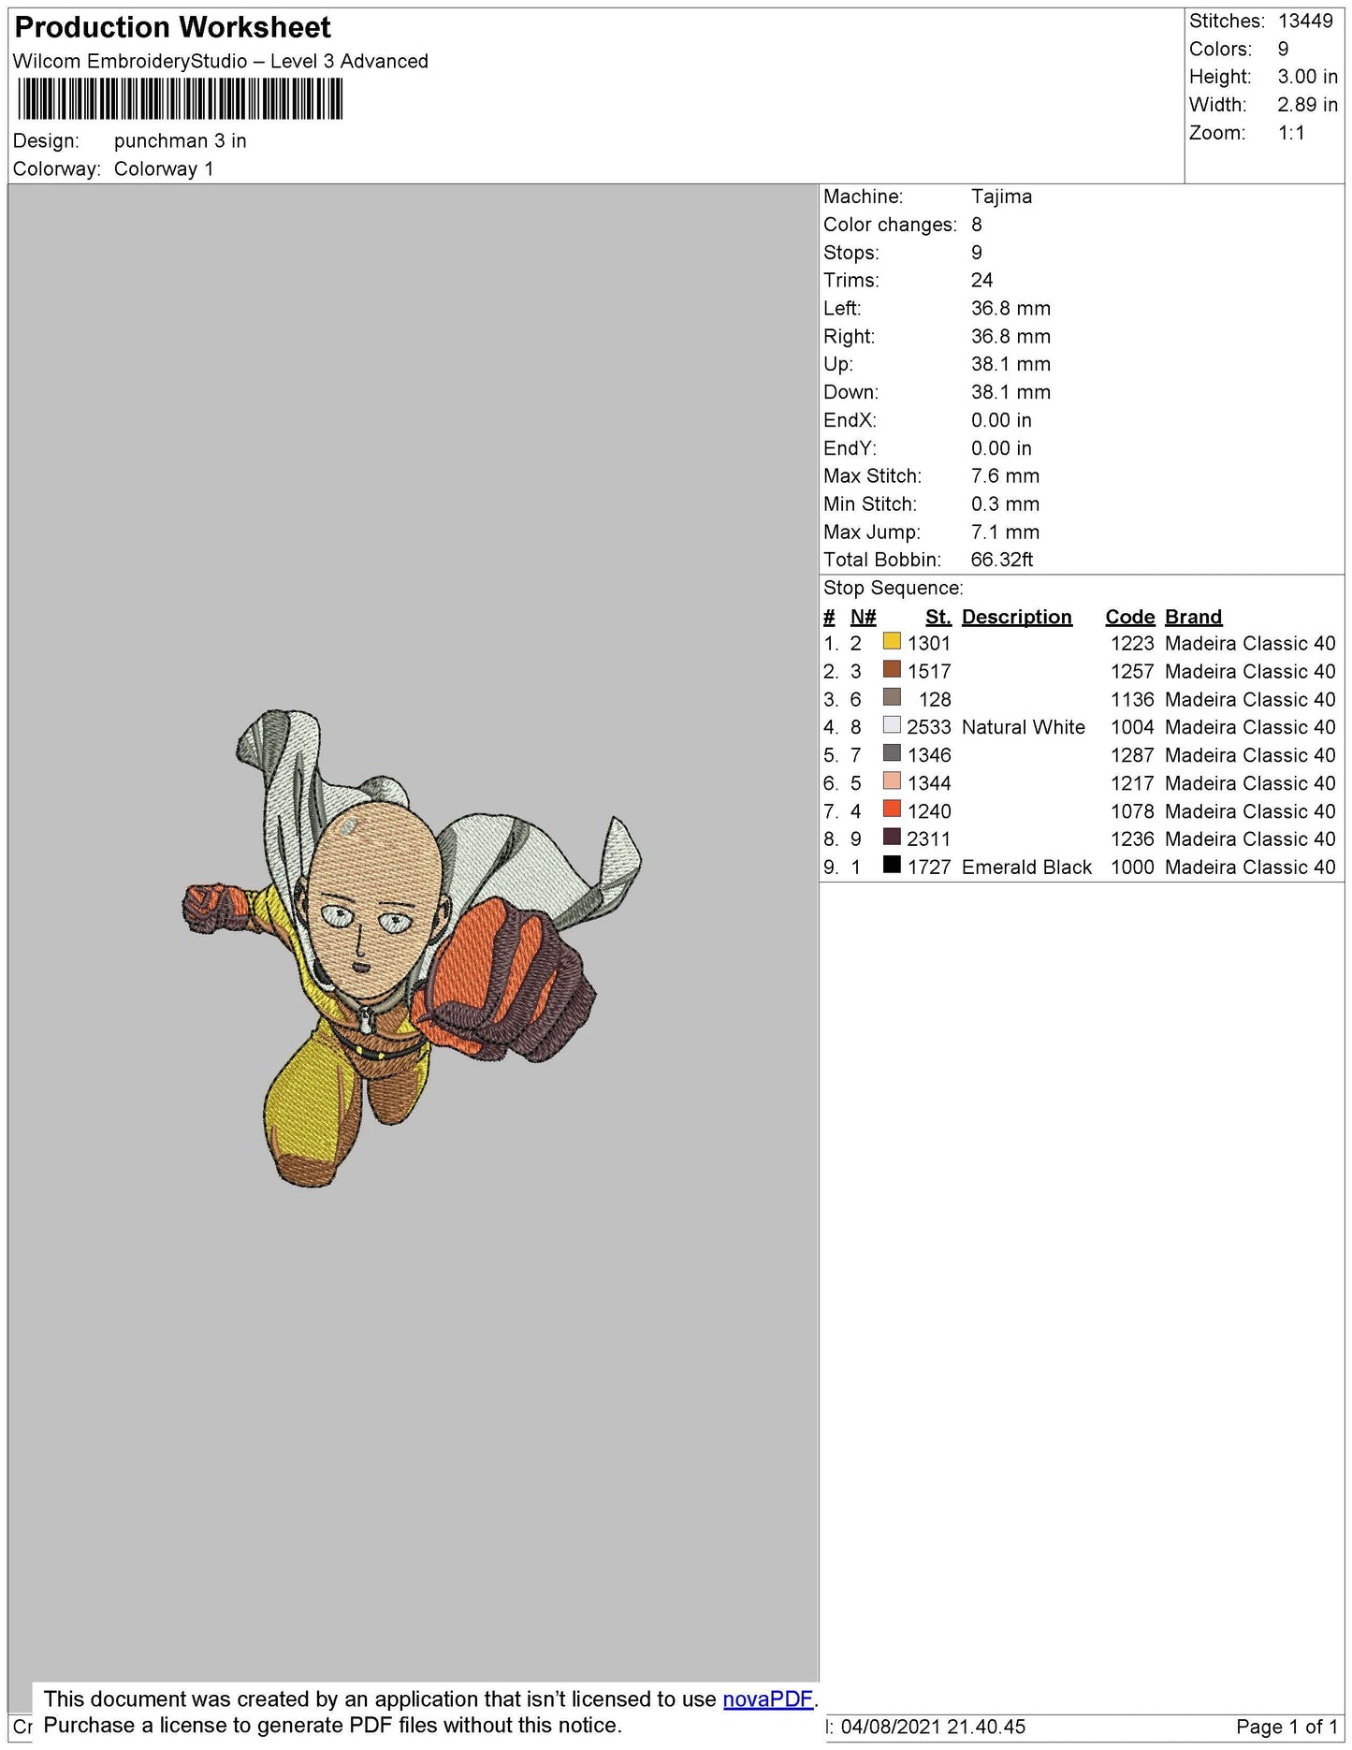Click the 'Colorway 1' value
This screenshot has height=1750, width=1352.
point(164,169)
